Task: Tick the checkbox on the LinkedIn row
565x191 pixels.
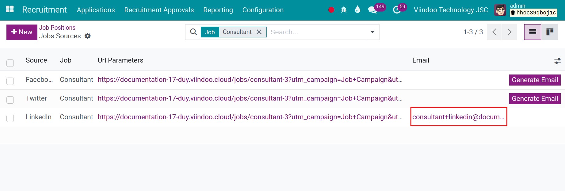Action: (x=10, y=118)
